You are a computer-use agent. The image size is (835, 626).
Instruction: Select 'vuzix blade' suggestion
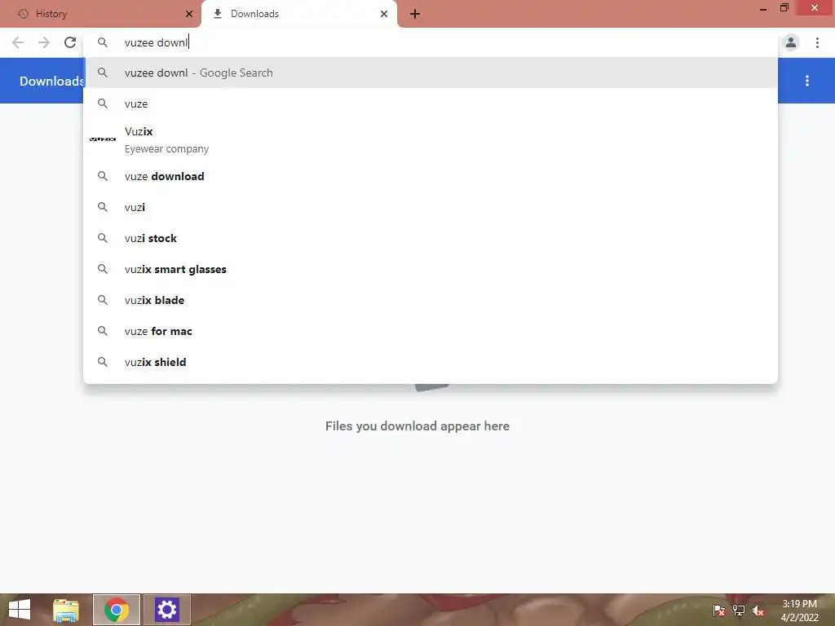pos(431,300)
